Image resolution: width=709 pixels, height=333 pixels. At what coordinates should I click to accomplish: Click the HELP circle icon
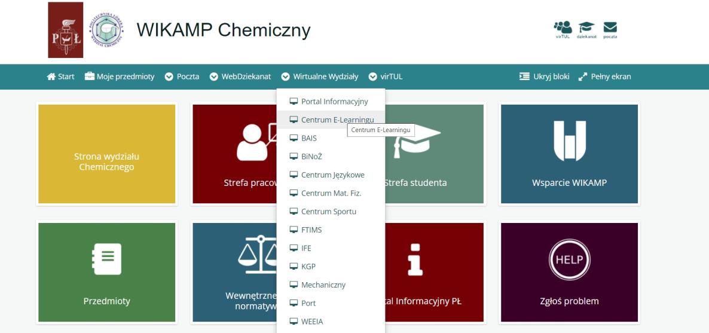(569, 259)
